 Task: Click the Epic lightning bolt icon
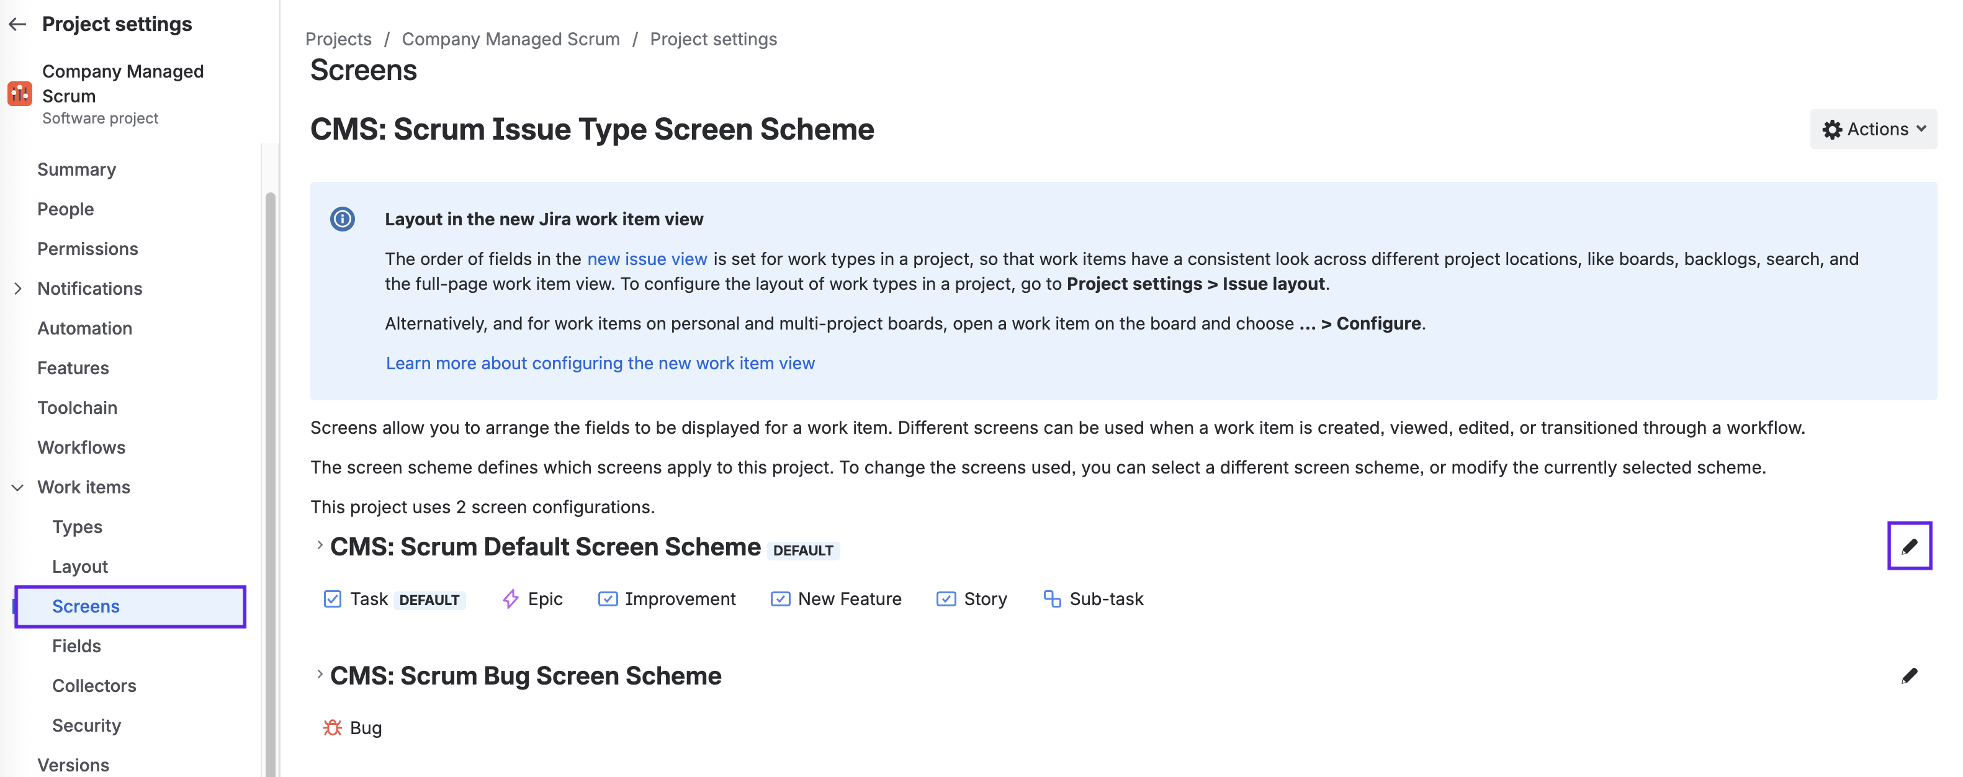click(511, 600)
